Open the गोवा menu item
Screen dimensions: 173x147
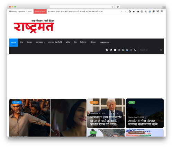21,42
